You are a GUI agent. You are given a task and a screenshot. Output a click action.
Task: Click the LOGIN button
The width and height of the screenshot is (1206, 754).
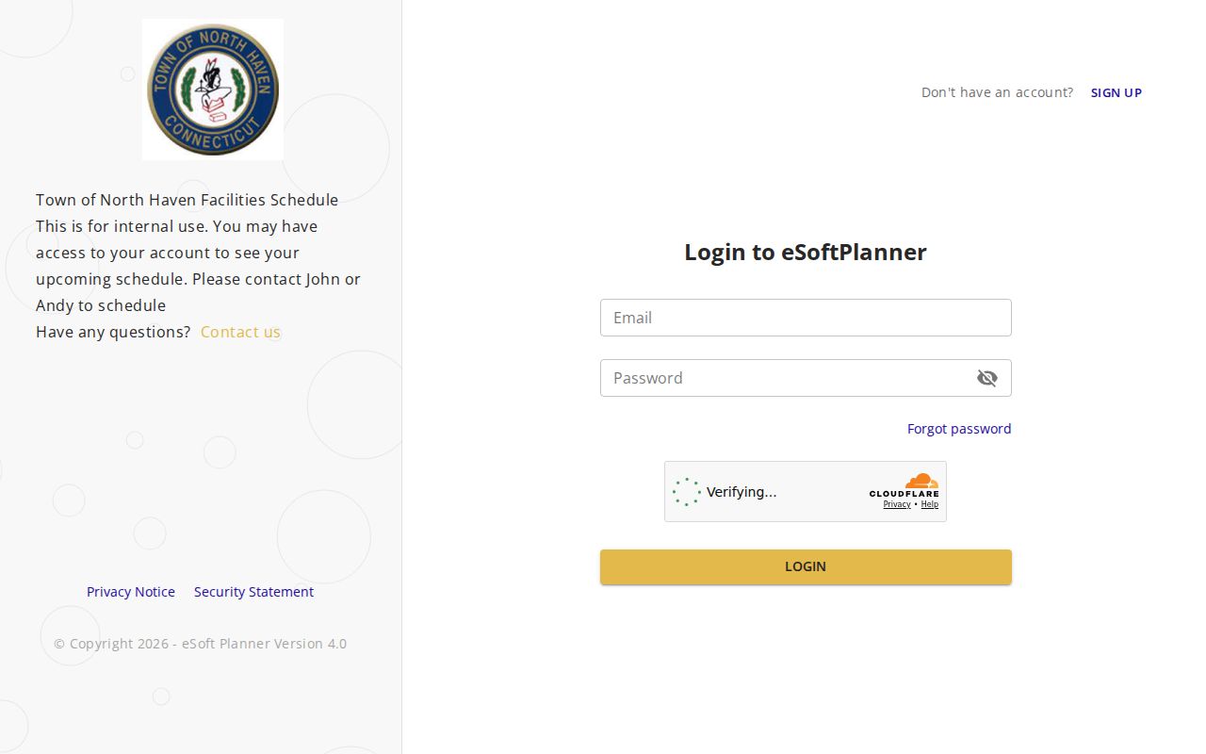tap(806, 566)
